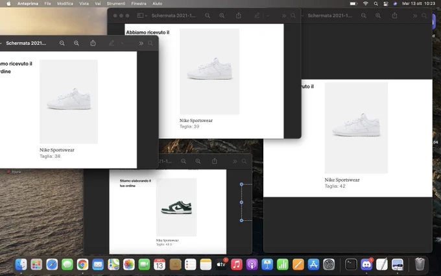Viewport: 441px width, 276px height.
Task: Click the white shoe image in Taglia 38 window
Action: tap(69, 102)
